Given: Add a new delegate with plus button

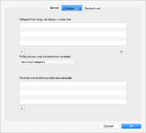Looking at the screenshot, I should [x=22, y=52].
